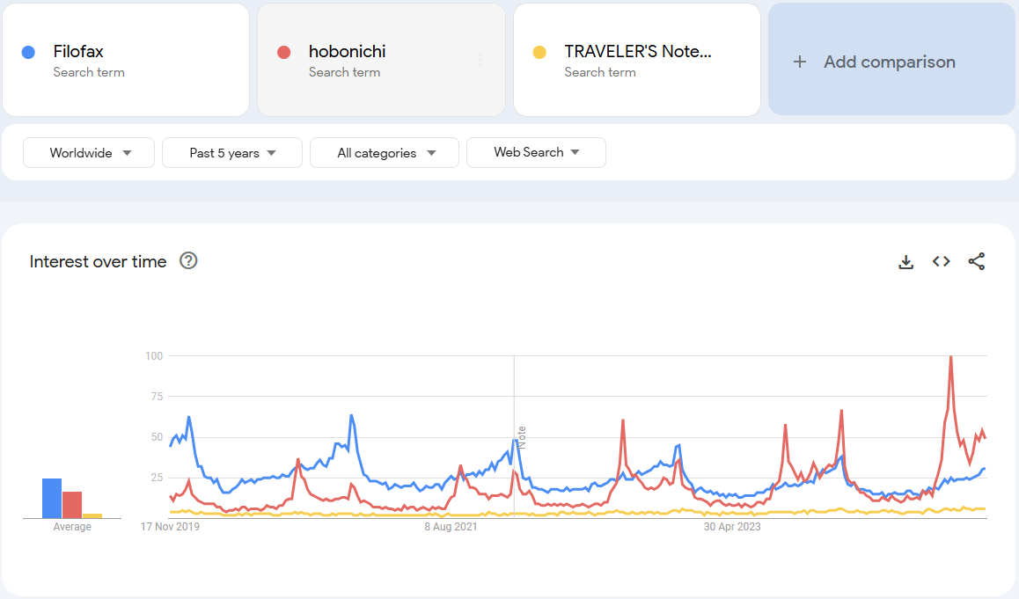The image size is (1019, 599).
Task: Click the yellow average bar
Action: 92,515
